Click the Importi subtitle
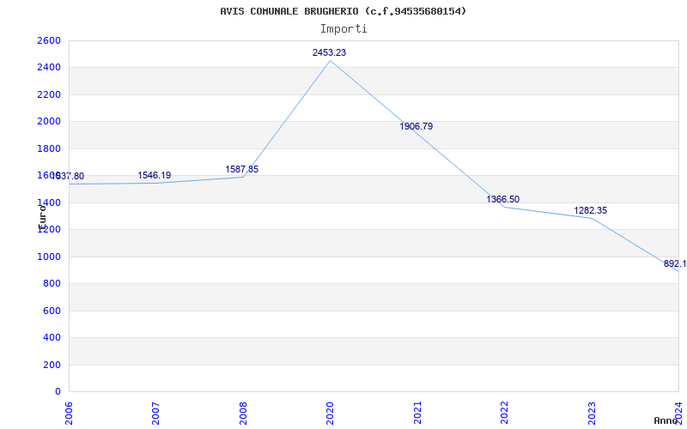 343,29
